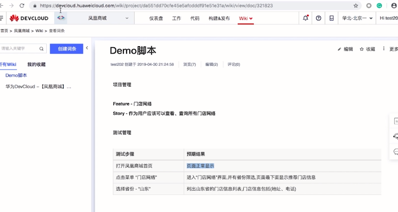Click the Story - 作为用户 line
The width and height of the screenshot is (398, 212).
(x=164, y=113)
